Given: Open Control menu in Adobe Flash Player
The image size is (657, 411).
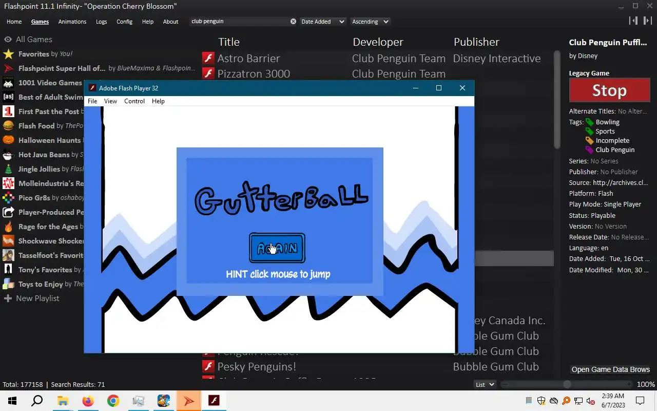Looking at the screenshot, I should tap(134, 101).
